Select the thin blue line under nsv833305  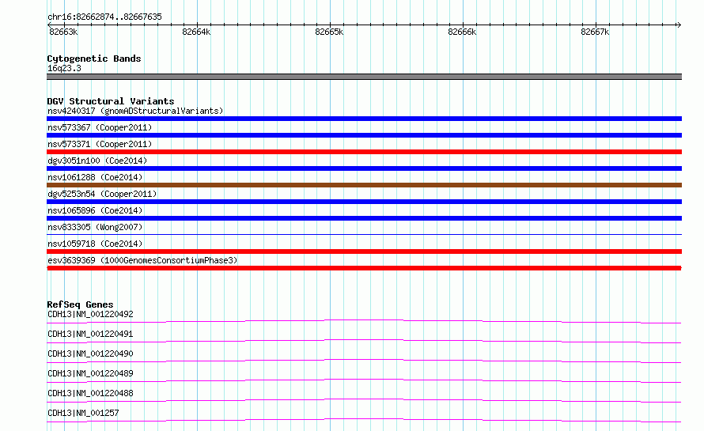click(x=364, y=234)
